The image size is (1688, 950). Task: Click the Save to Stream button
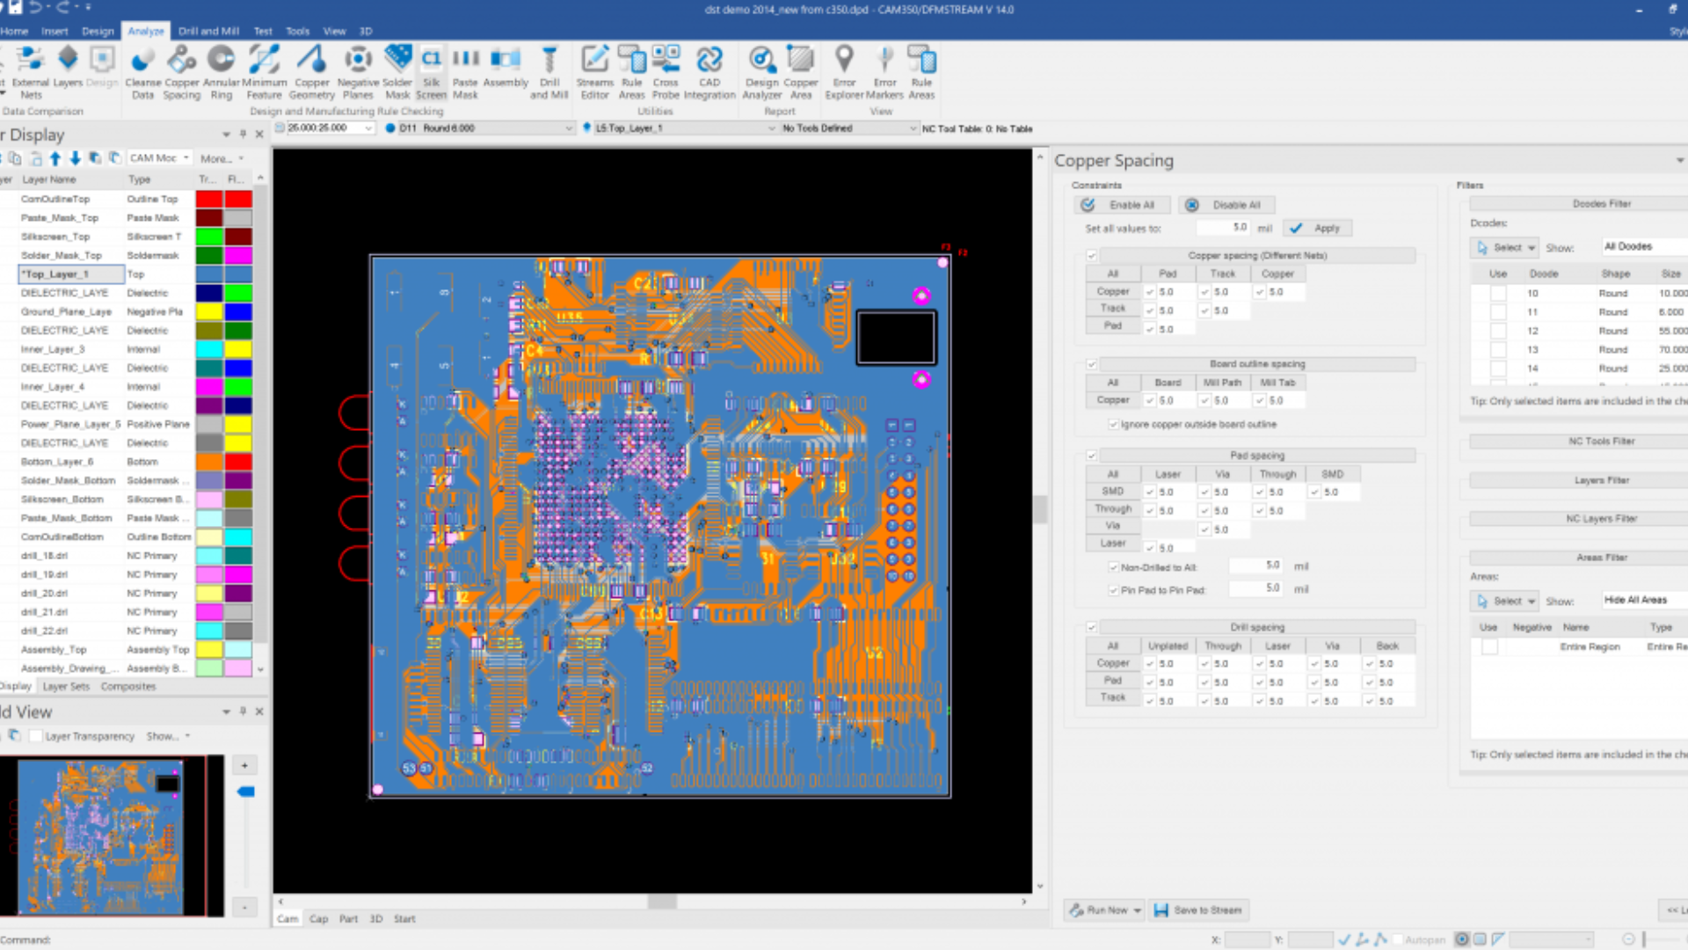click(1199, 910)
